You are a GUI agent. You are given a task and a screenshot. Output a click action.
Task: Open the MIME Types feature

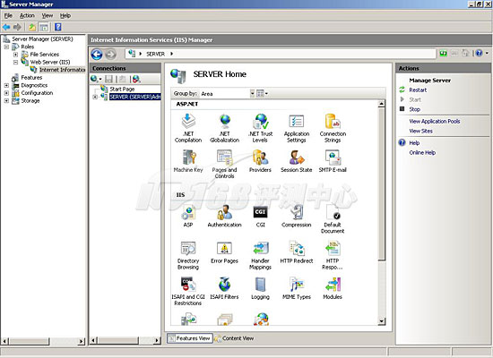coord(297,288)
